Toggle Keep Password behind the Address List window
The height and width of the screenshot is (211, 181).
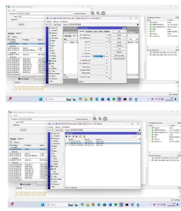(x=77, y=119)
